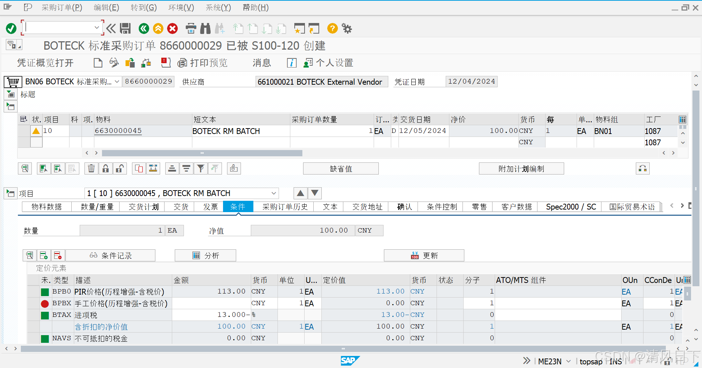The width and height of the screenshot is (702, 368).
Task: Open the Customize layout gears icon
Action: point(347,28)
